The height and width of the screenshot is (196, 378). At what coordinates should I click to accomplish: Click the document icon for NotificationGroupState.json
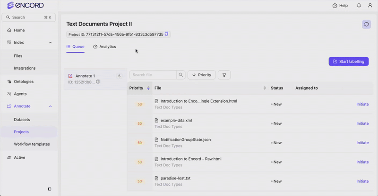156,139
